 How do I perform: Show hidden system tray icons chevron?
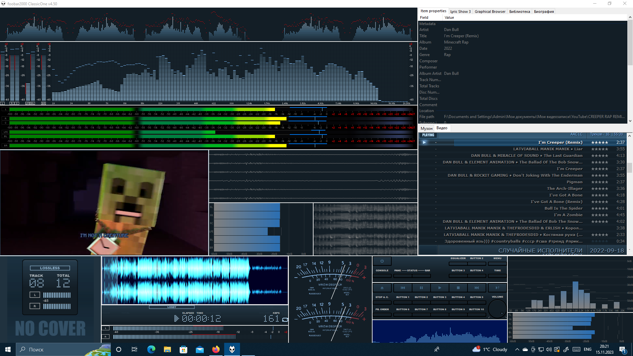(x=517, y=349)
